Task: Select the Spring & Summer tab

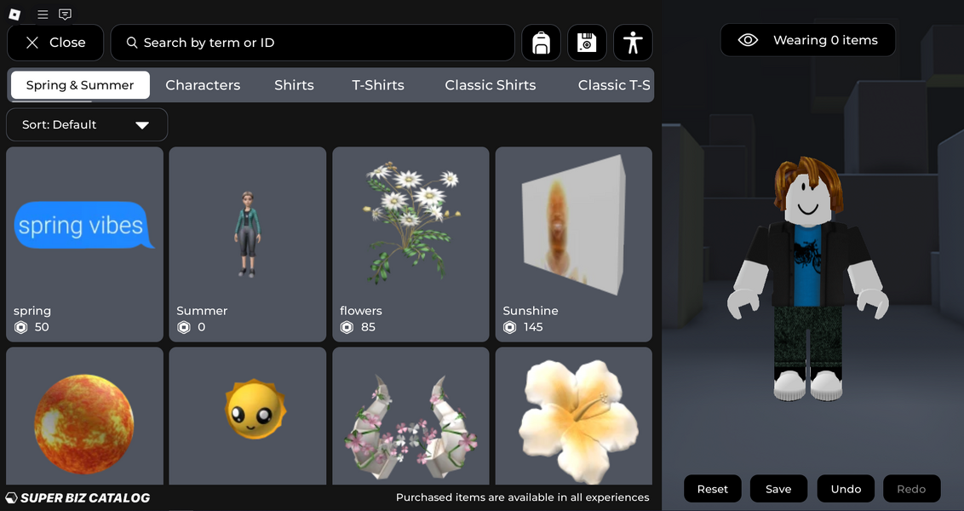Action: (x=80, y=85)
